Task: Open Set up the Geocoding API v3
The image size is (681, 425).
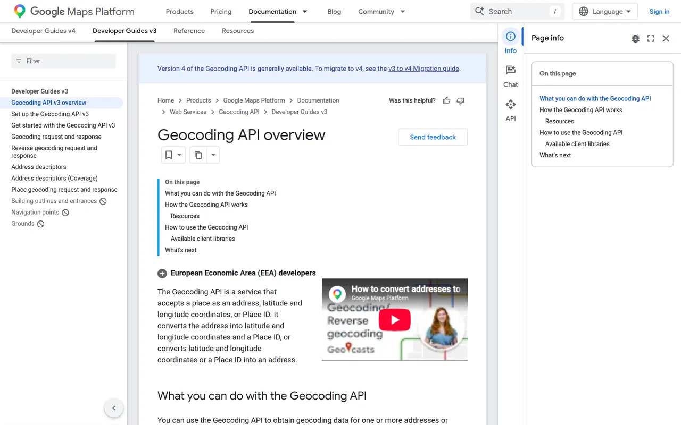Action: [50, 114]
